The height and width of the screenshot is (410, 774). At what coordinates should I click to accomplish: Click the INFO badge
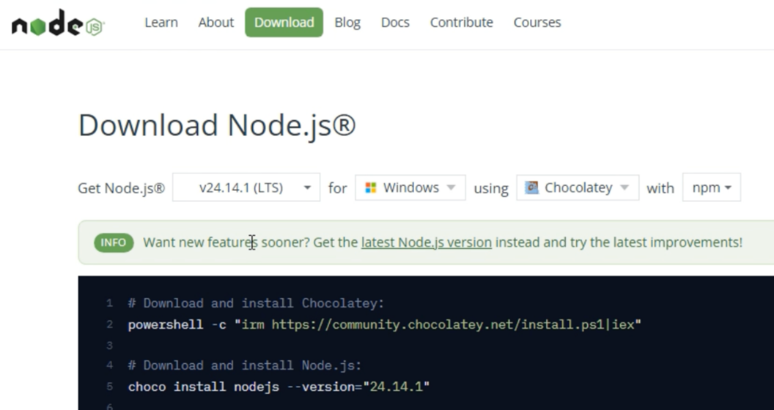coord(114,242)
